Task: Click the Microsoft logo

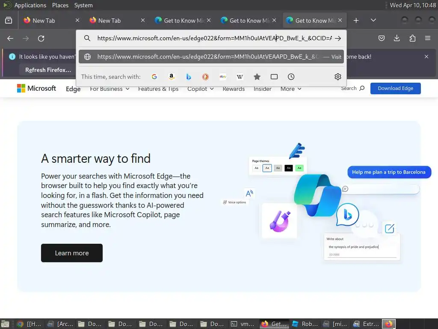Action: point(36,88)
